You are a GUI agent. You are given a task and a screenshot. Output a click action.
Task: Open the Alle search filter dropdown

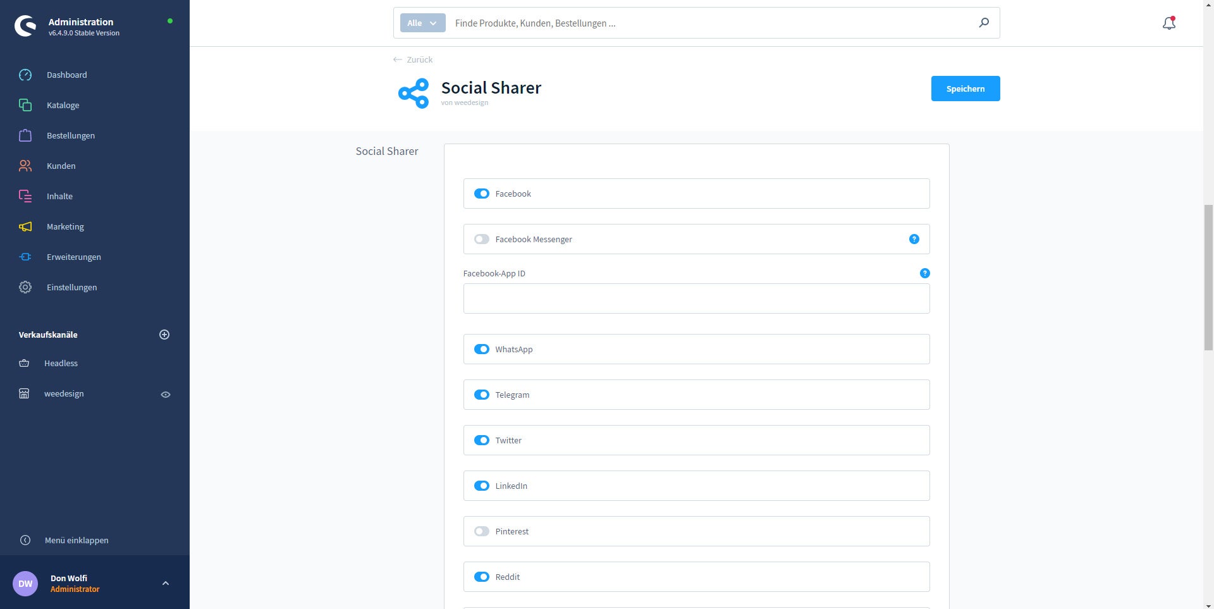tap(422, 23)
